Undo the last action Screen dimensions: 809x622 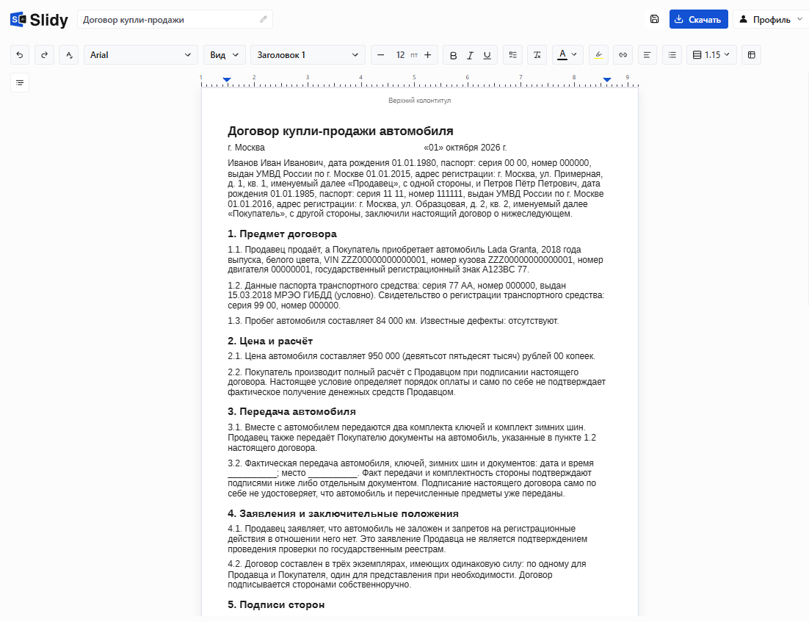click(20, 55)
